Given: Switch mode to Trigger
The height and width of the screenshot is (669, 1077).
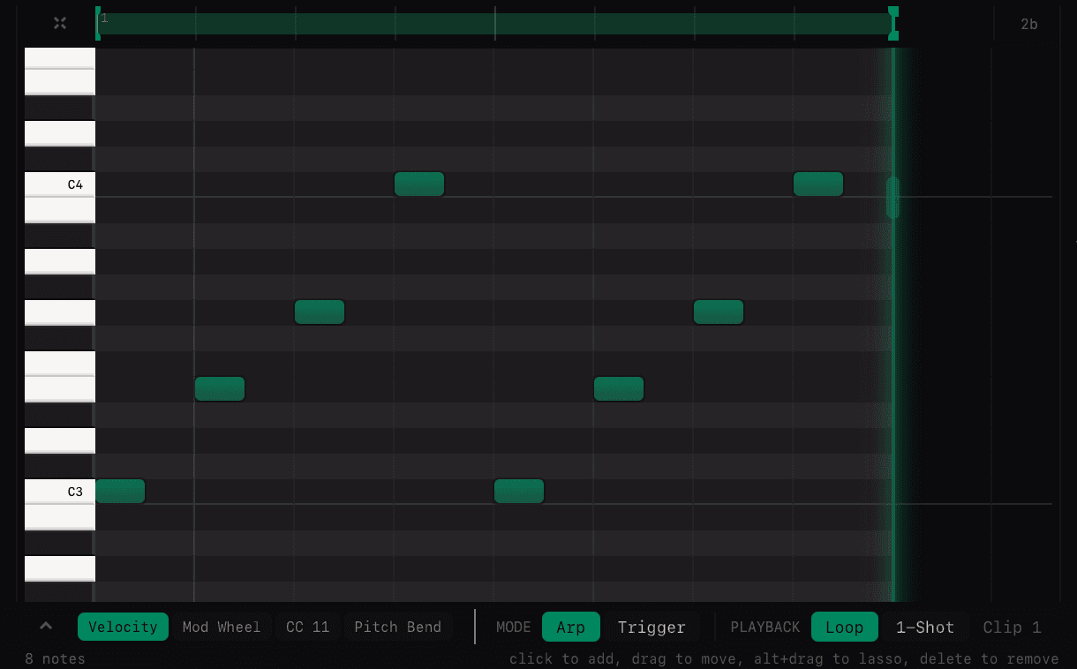Looking at the screenshot, I should (651, 627).
